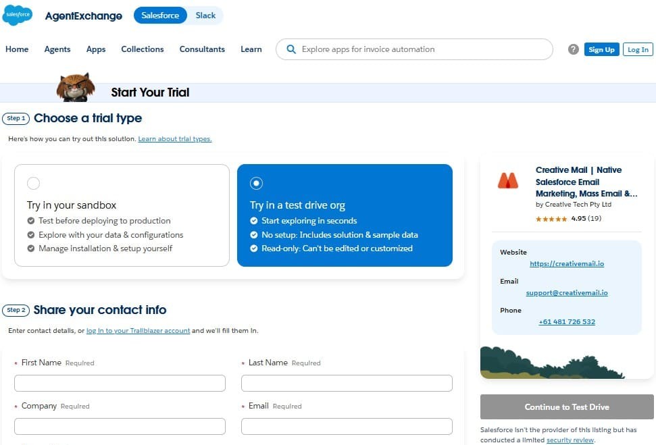Click the 'Try in a test drive org' heading
The width and height of the screenshot is (656, 445).
[297, 205]
